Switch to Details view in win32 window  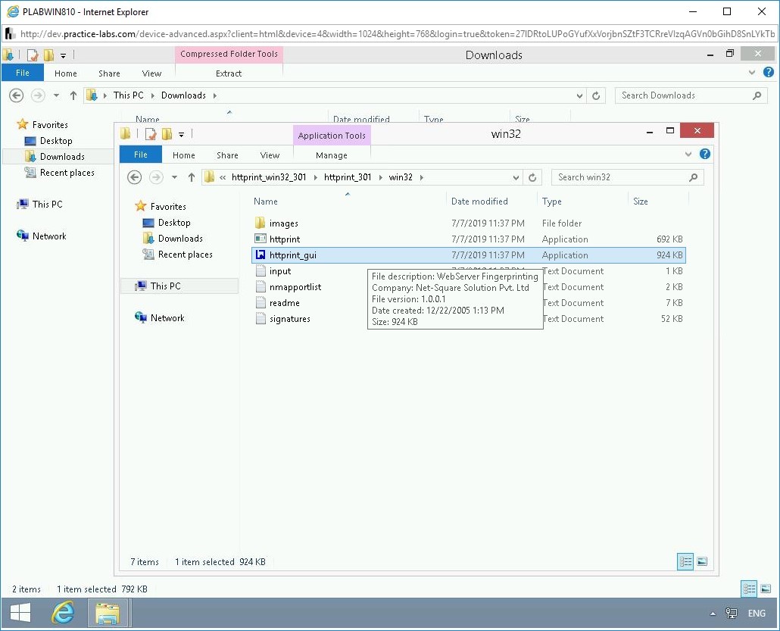685,562
